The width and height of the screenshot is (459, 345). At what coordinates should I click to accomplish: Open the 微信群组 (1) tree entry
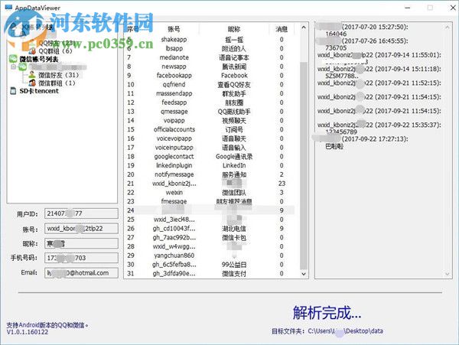tap(57, 83)
